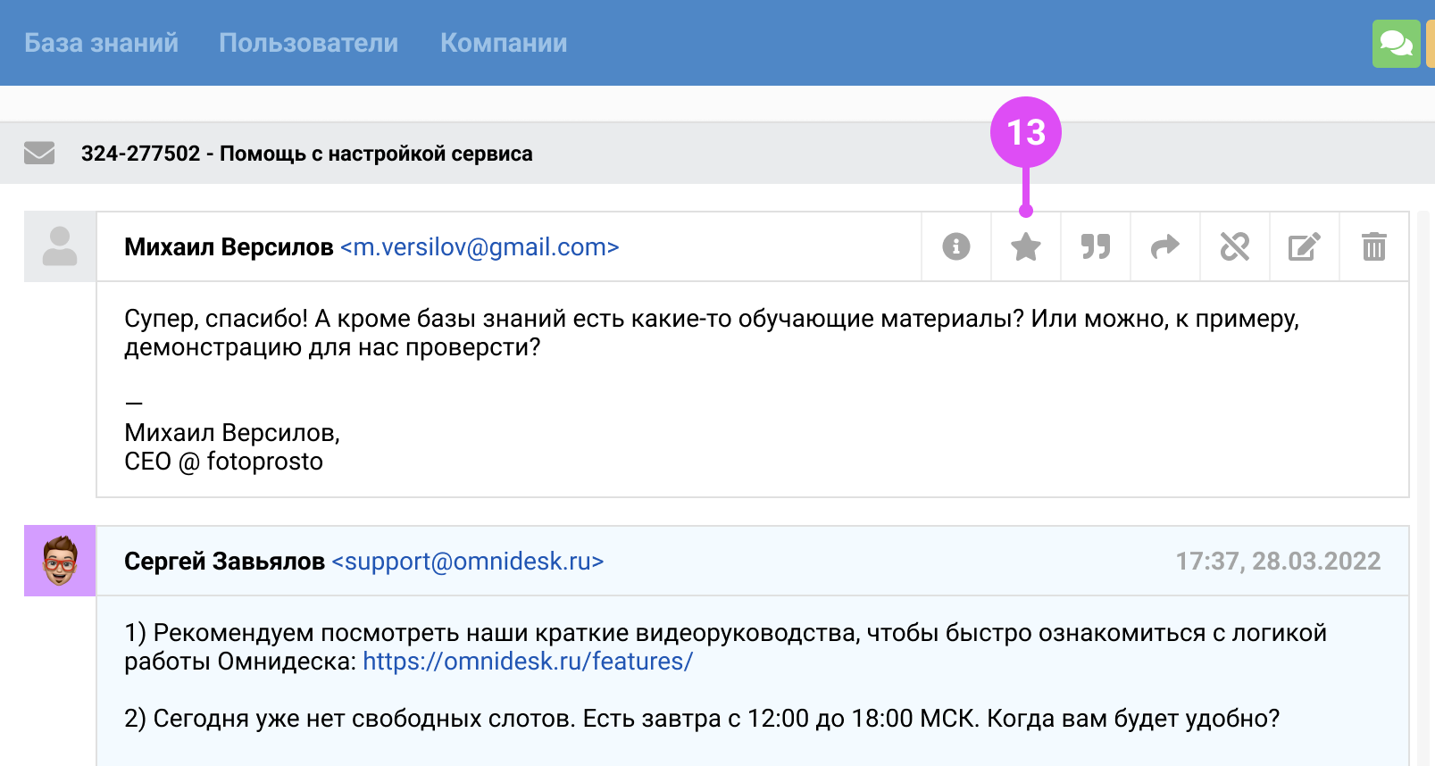Viewport: 1435px width, 766px height.
Task: Delete the message using trash icon
Action: [1374, 246]
